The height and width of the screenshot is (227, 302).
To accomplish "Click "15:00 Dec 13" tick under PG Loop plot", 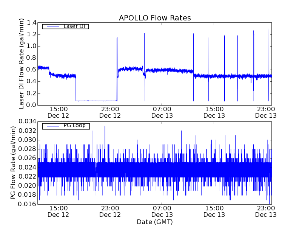I will (214, 211).
